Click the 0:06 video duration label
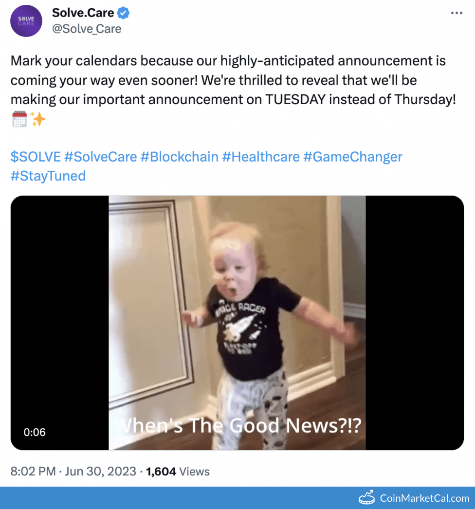The width and height of the screenshot is (475, 509). pos(35,432)
